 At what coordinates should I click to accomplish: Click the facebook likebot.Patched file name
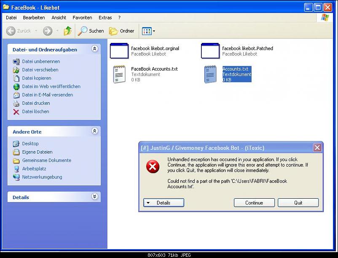click(247, 48)
